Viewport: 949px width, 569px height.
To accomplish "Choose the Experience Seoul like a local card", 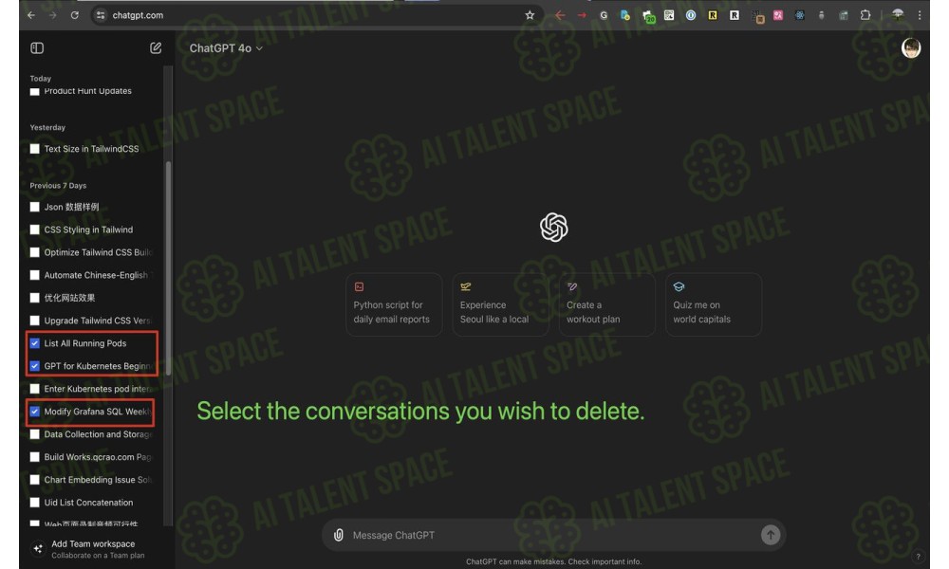I will point(500,304).
